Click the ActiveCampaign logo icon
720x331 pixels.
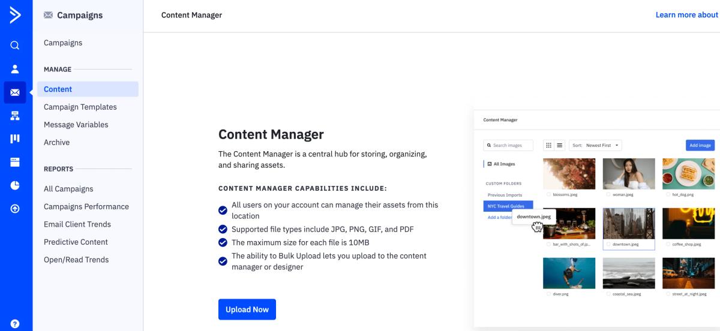click(x=15, y=15)
